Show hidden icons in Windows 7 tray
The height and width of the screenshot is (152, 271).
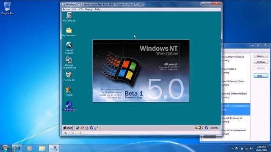(232, 148)
